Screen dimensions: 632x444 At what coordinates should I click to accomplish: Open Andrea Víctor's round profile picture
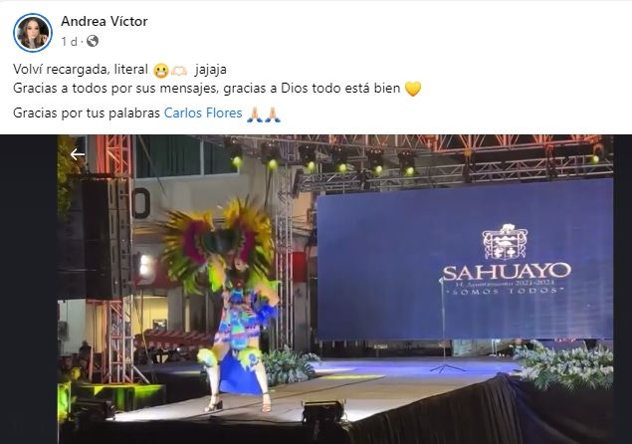pos(32,33)
